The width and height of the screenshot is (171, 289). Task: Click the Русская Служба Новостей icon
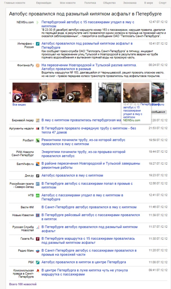point(38,227)
